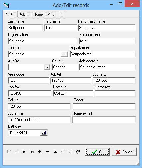
Task: Focus the Job tel field
Action: click(71, 80)
